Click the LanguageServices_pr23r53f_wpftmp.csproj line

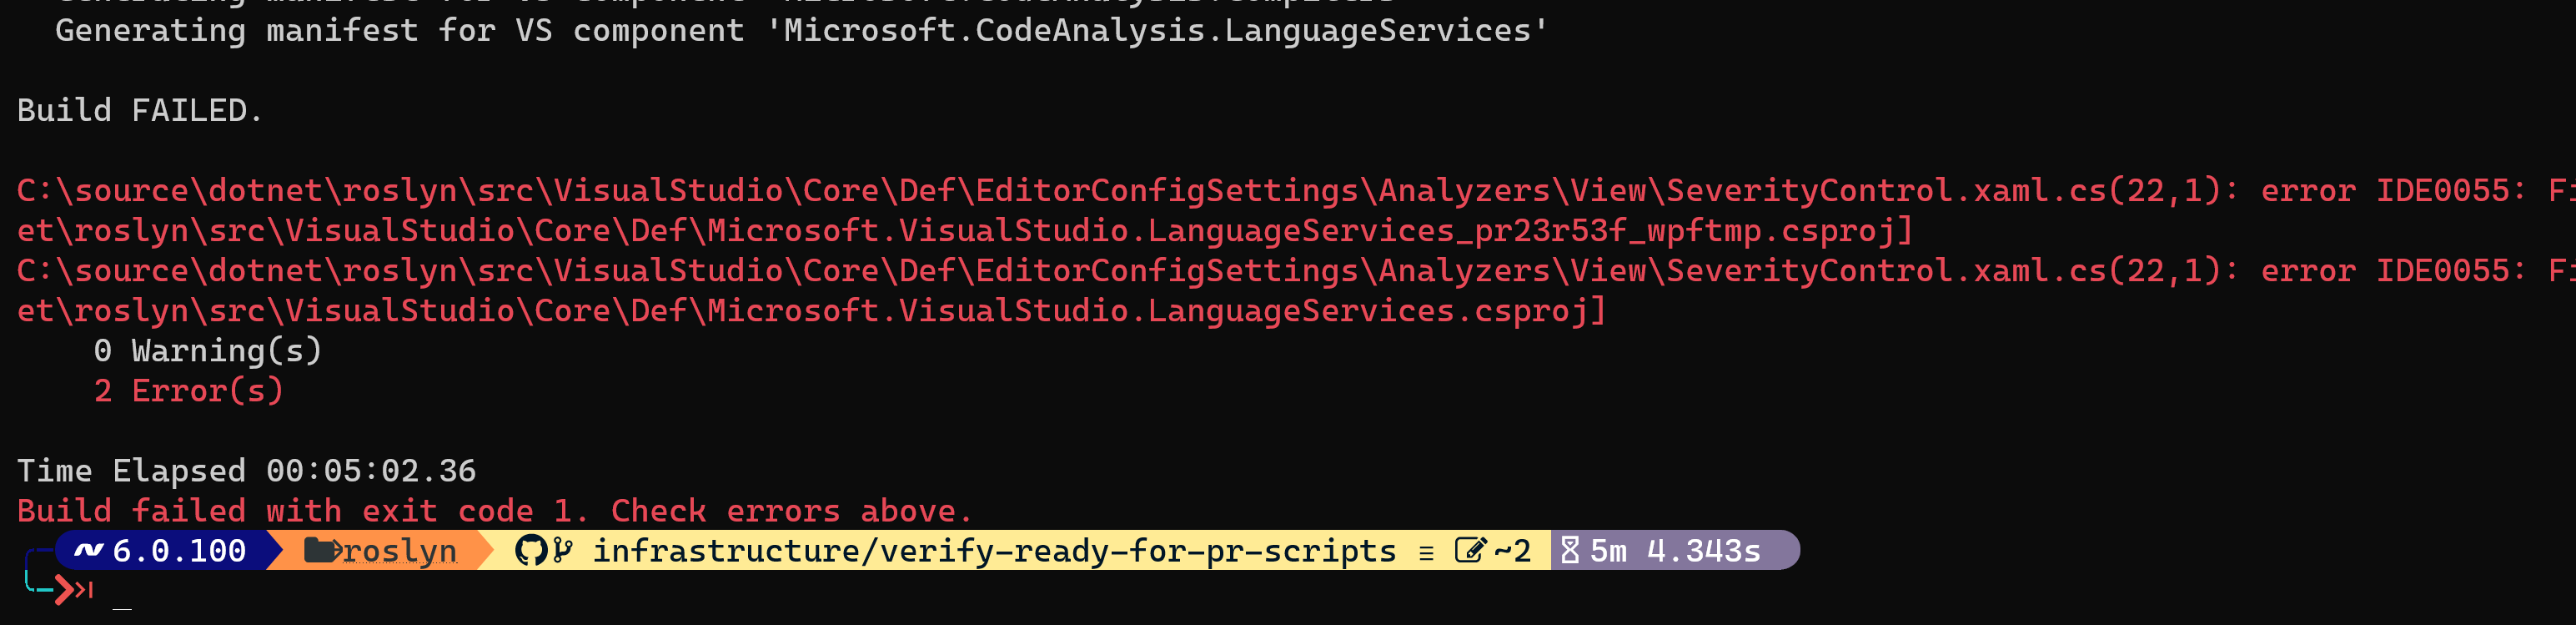click(x=965, y=231)
